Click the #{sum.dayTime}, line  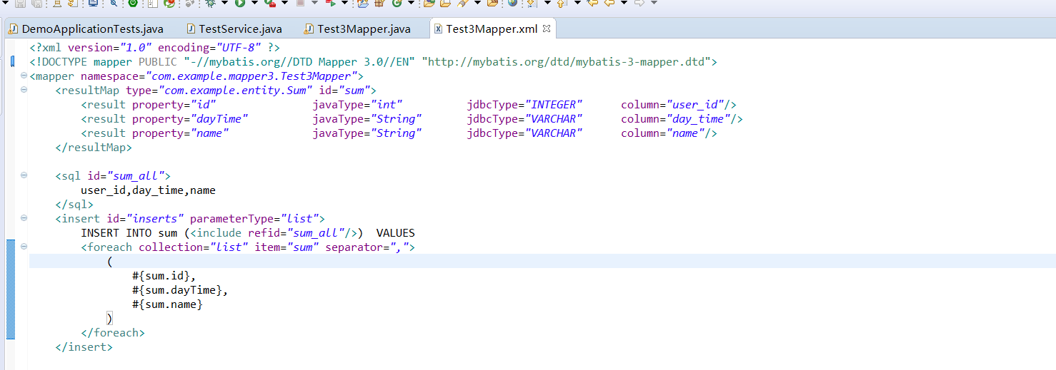pyautogui.click(x=180, y=290)
